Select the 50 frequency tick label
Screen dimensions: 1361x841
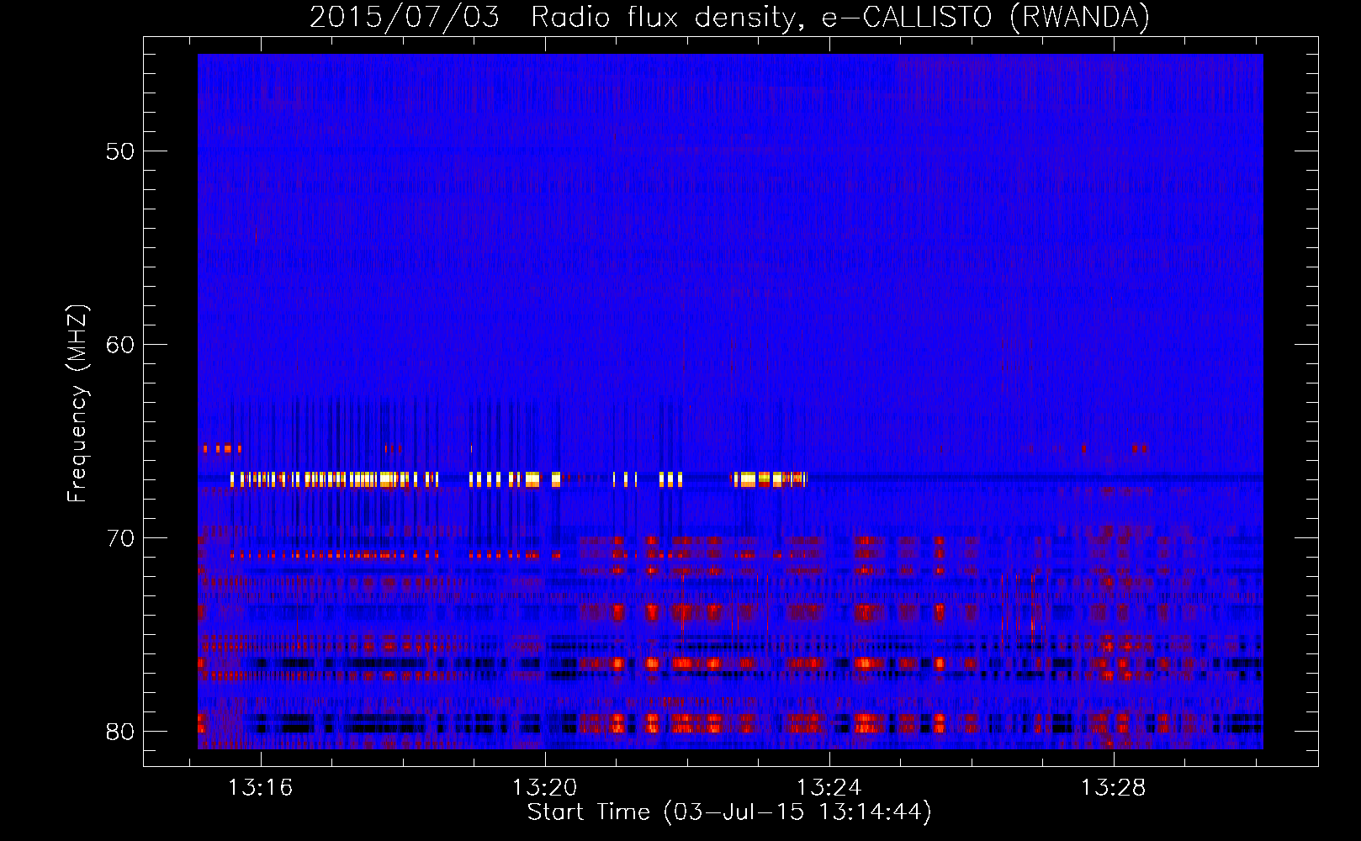(120, 151)
